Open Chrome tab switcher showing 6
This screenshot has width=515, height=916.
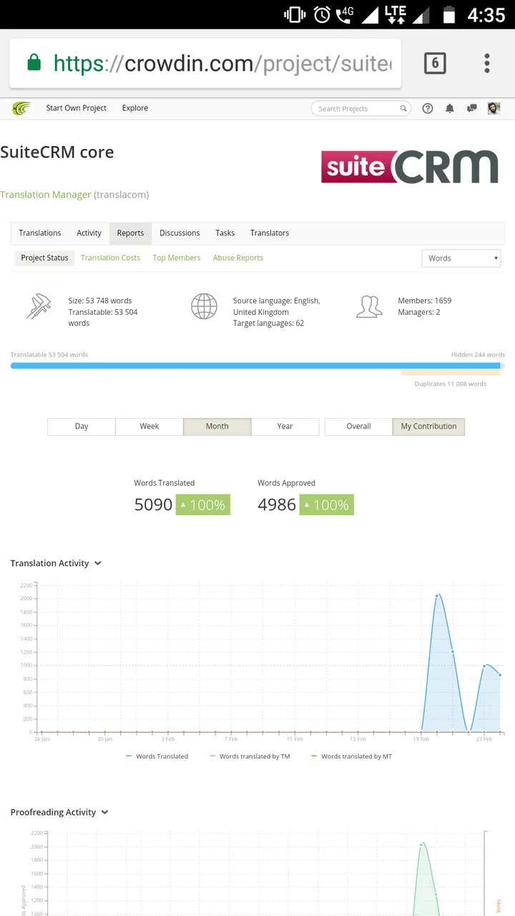click(x=435, y=63)
